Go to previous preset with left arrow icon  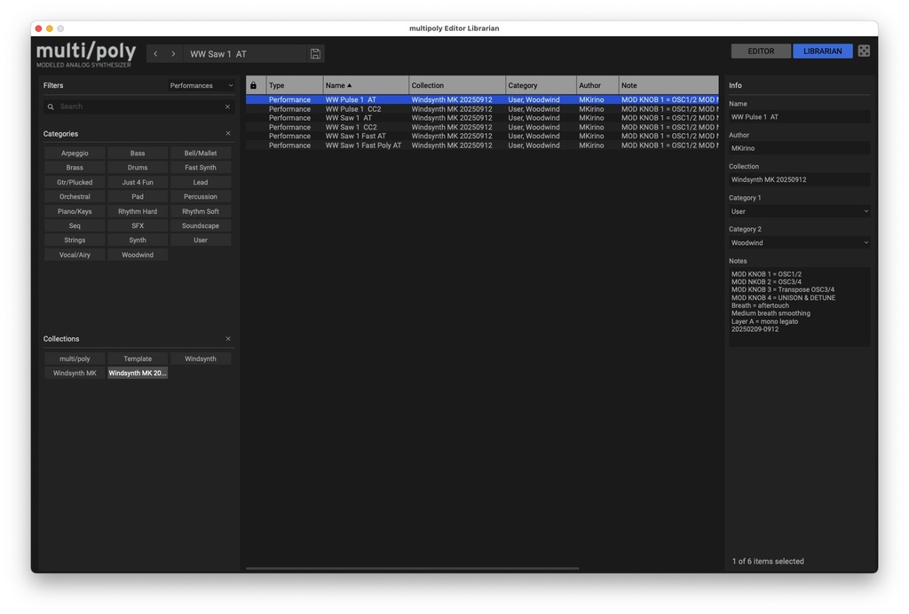(154, 53)
